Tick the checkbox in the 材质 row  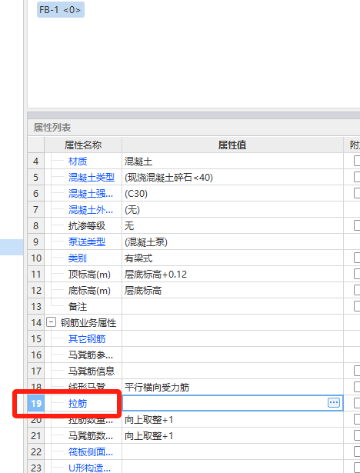click(357, 161)
